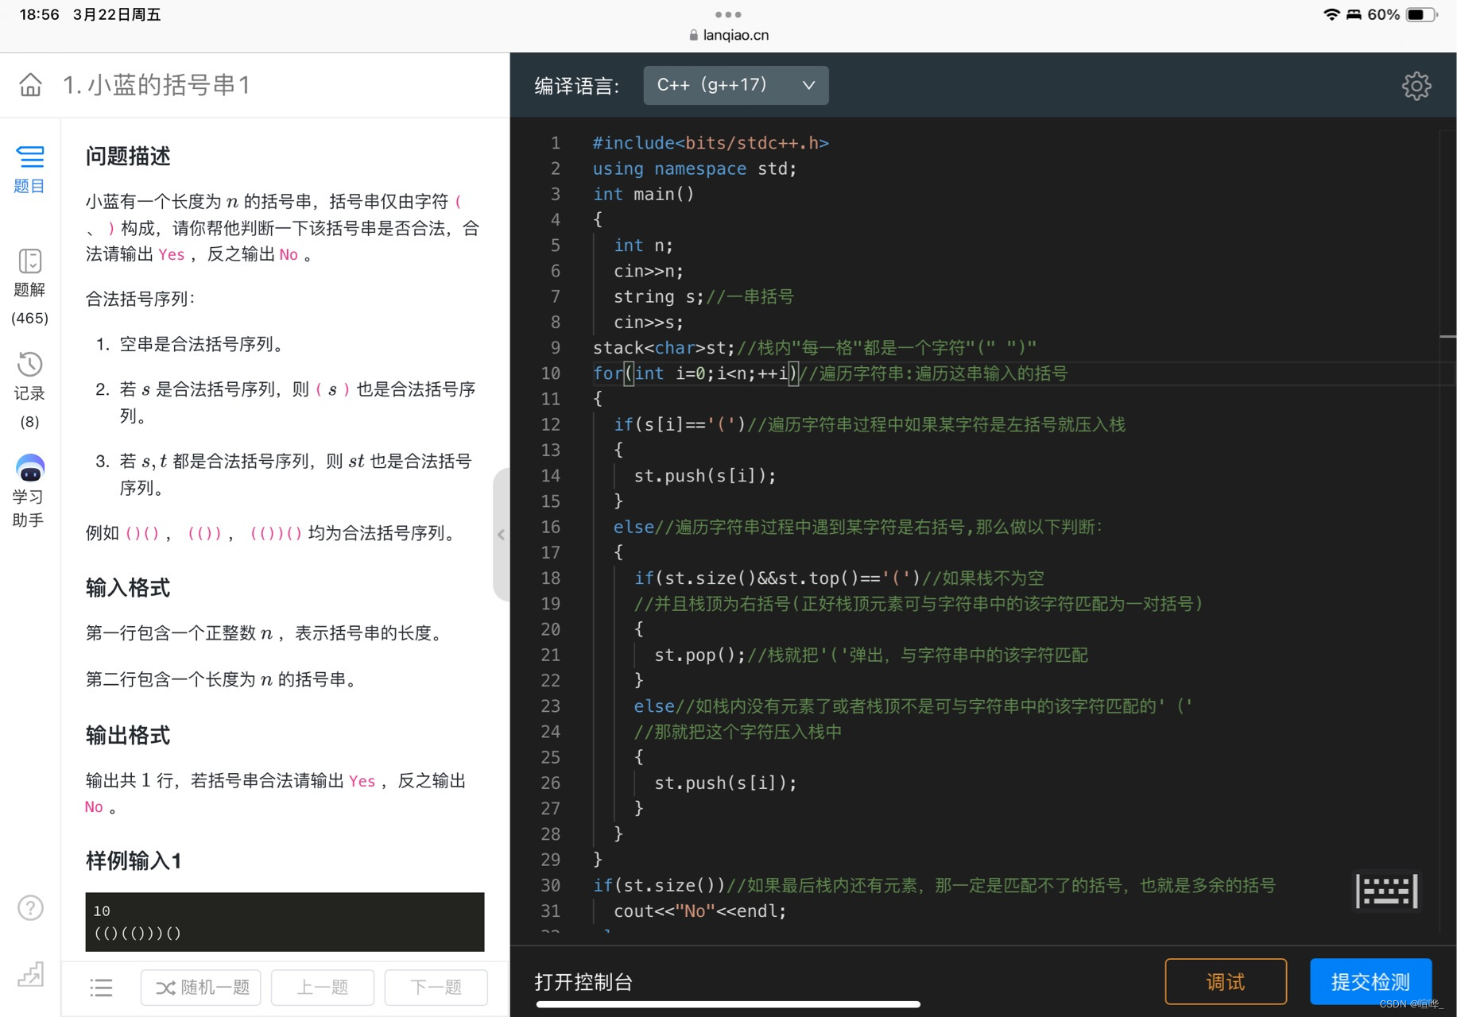The image size is (1457, 1017).
Task: Click the help question mark icon
Action: coord(30,907)
